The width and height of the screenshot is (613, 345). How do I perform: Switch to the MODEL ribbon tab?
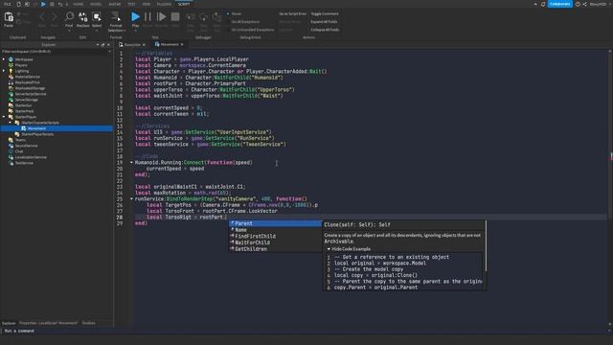pos(96,4)
